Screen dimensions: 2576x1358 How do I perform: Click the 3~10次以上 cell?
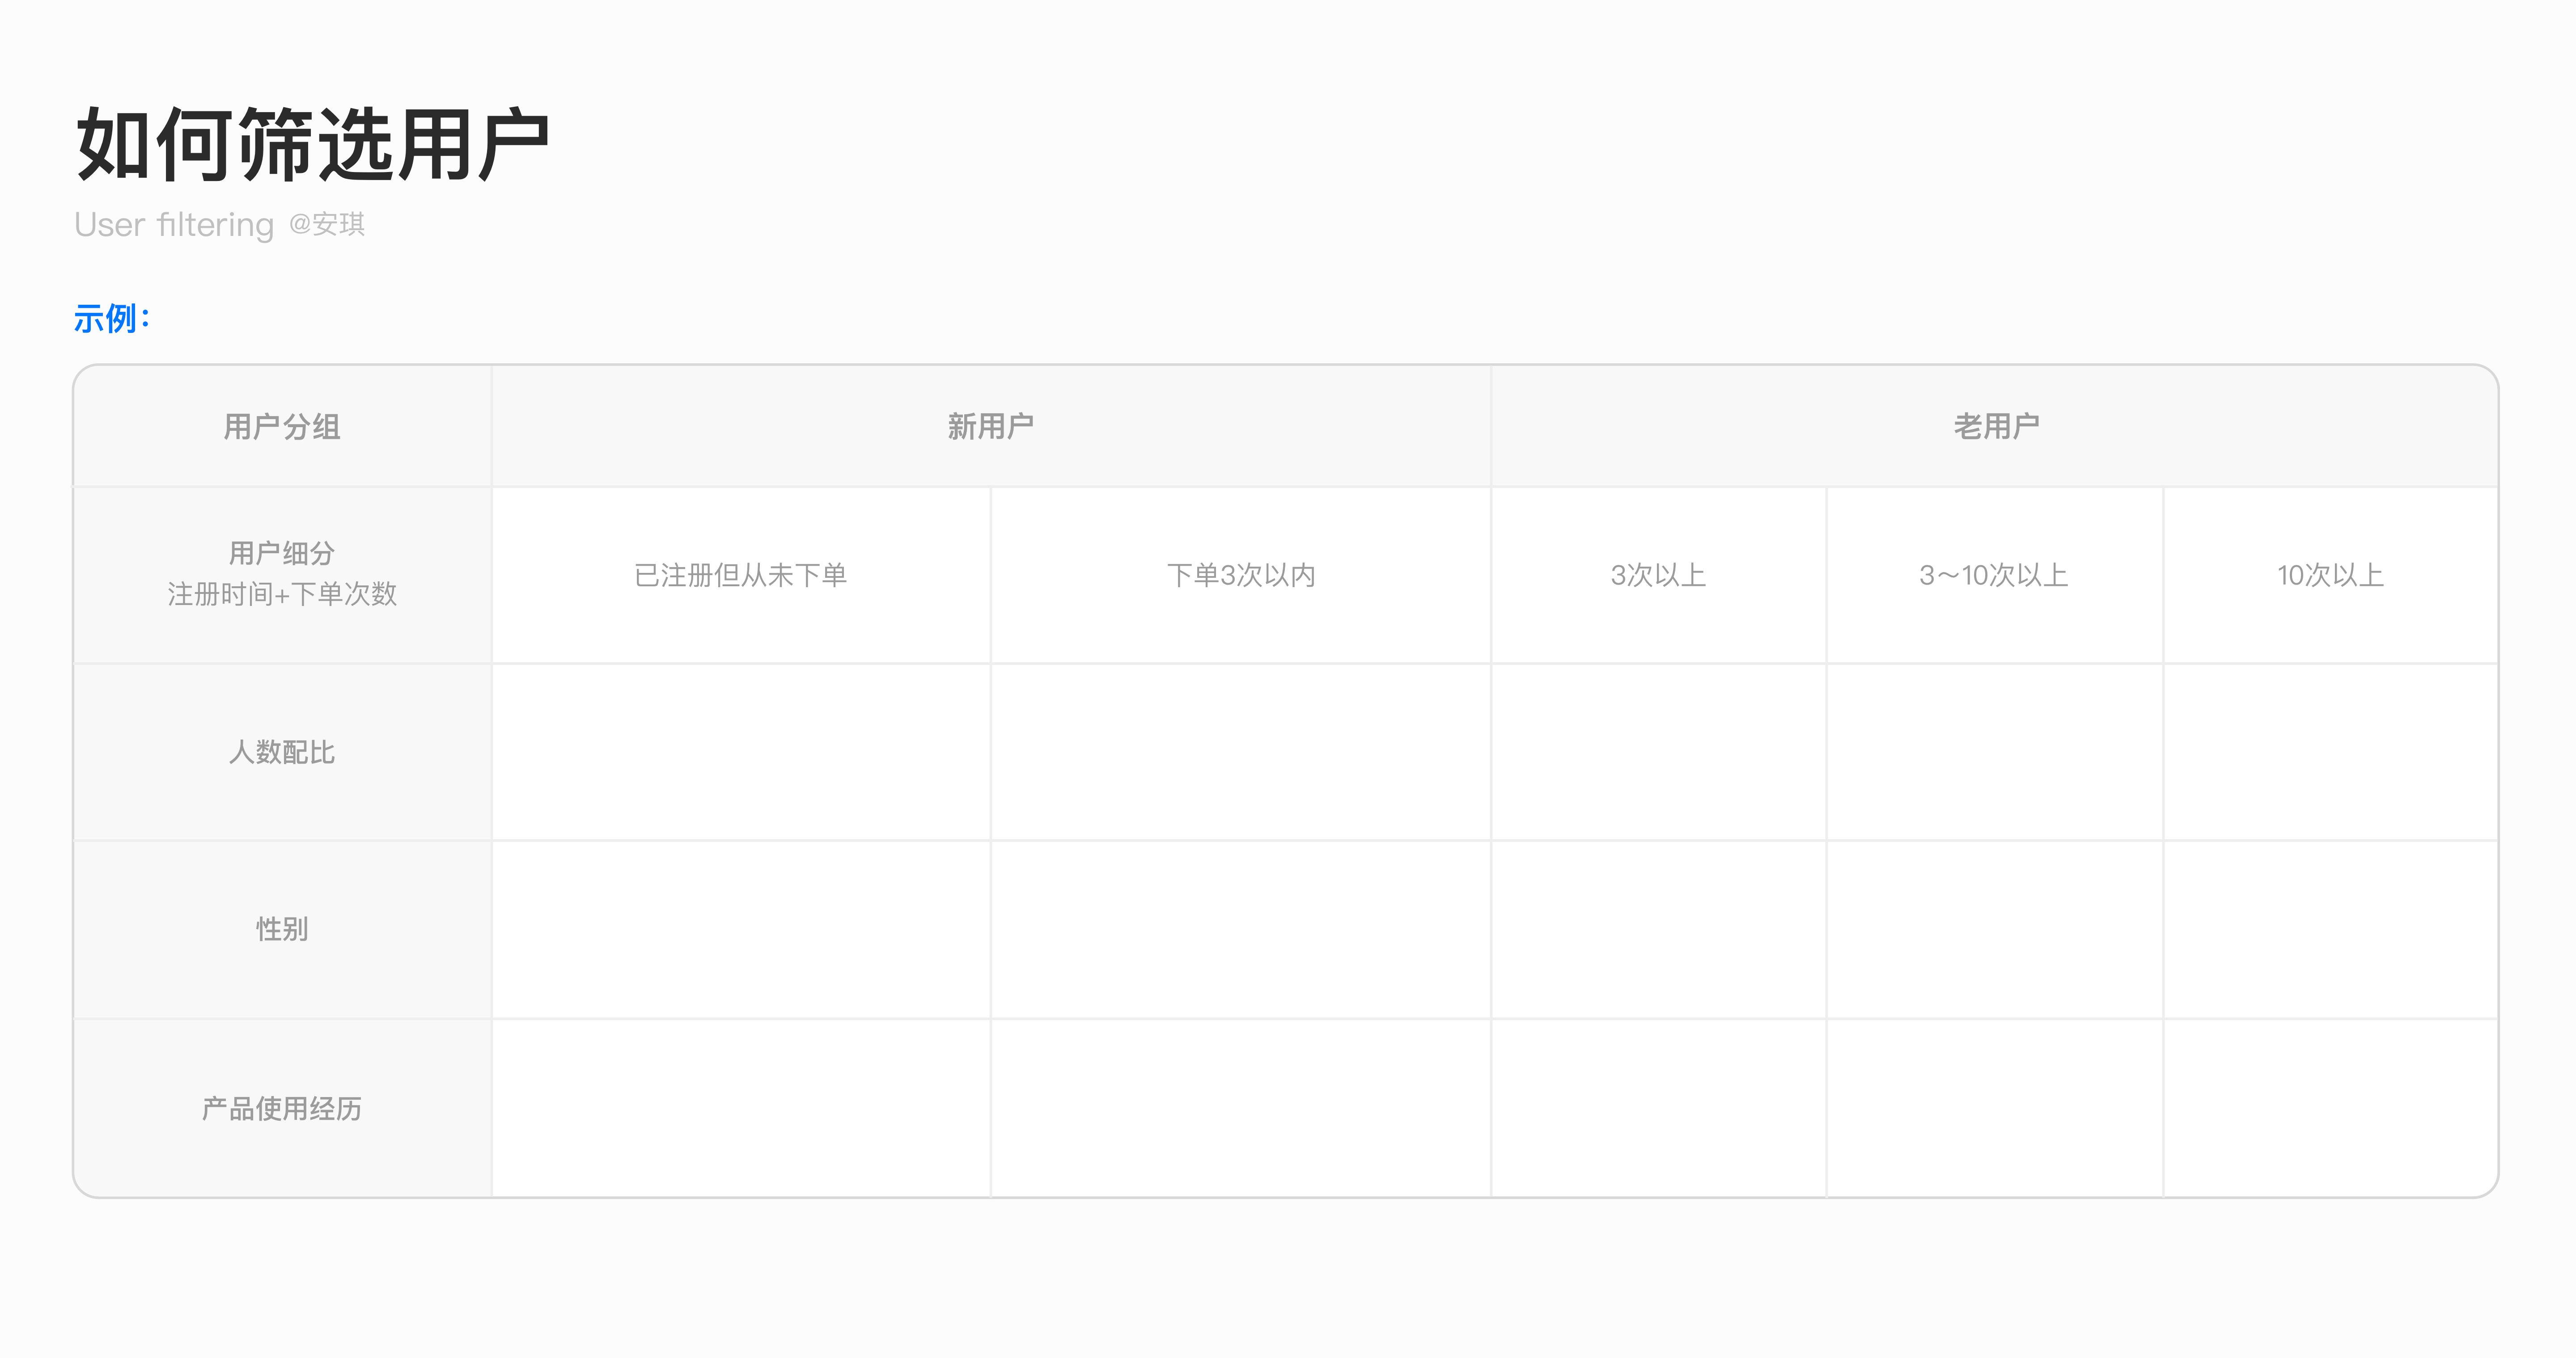click(x=1995, y=576)
